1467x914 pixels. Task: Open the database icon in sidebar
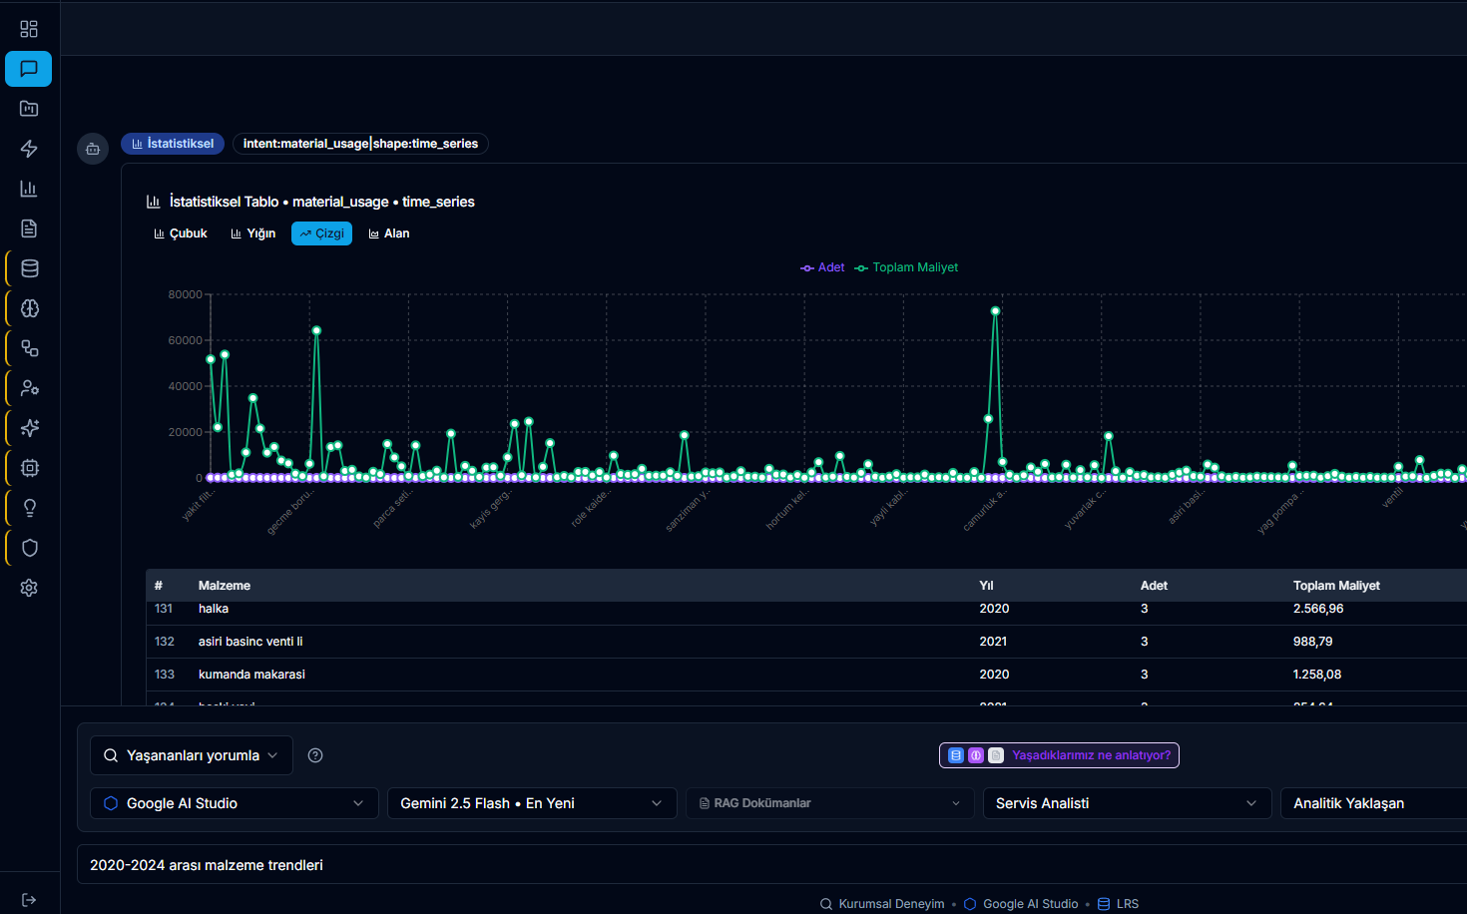coord(29,268)
